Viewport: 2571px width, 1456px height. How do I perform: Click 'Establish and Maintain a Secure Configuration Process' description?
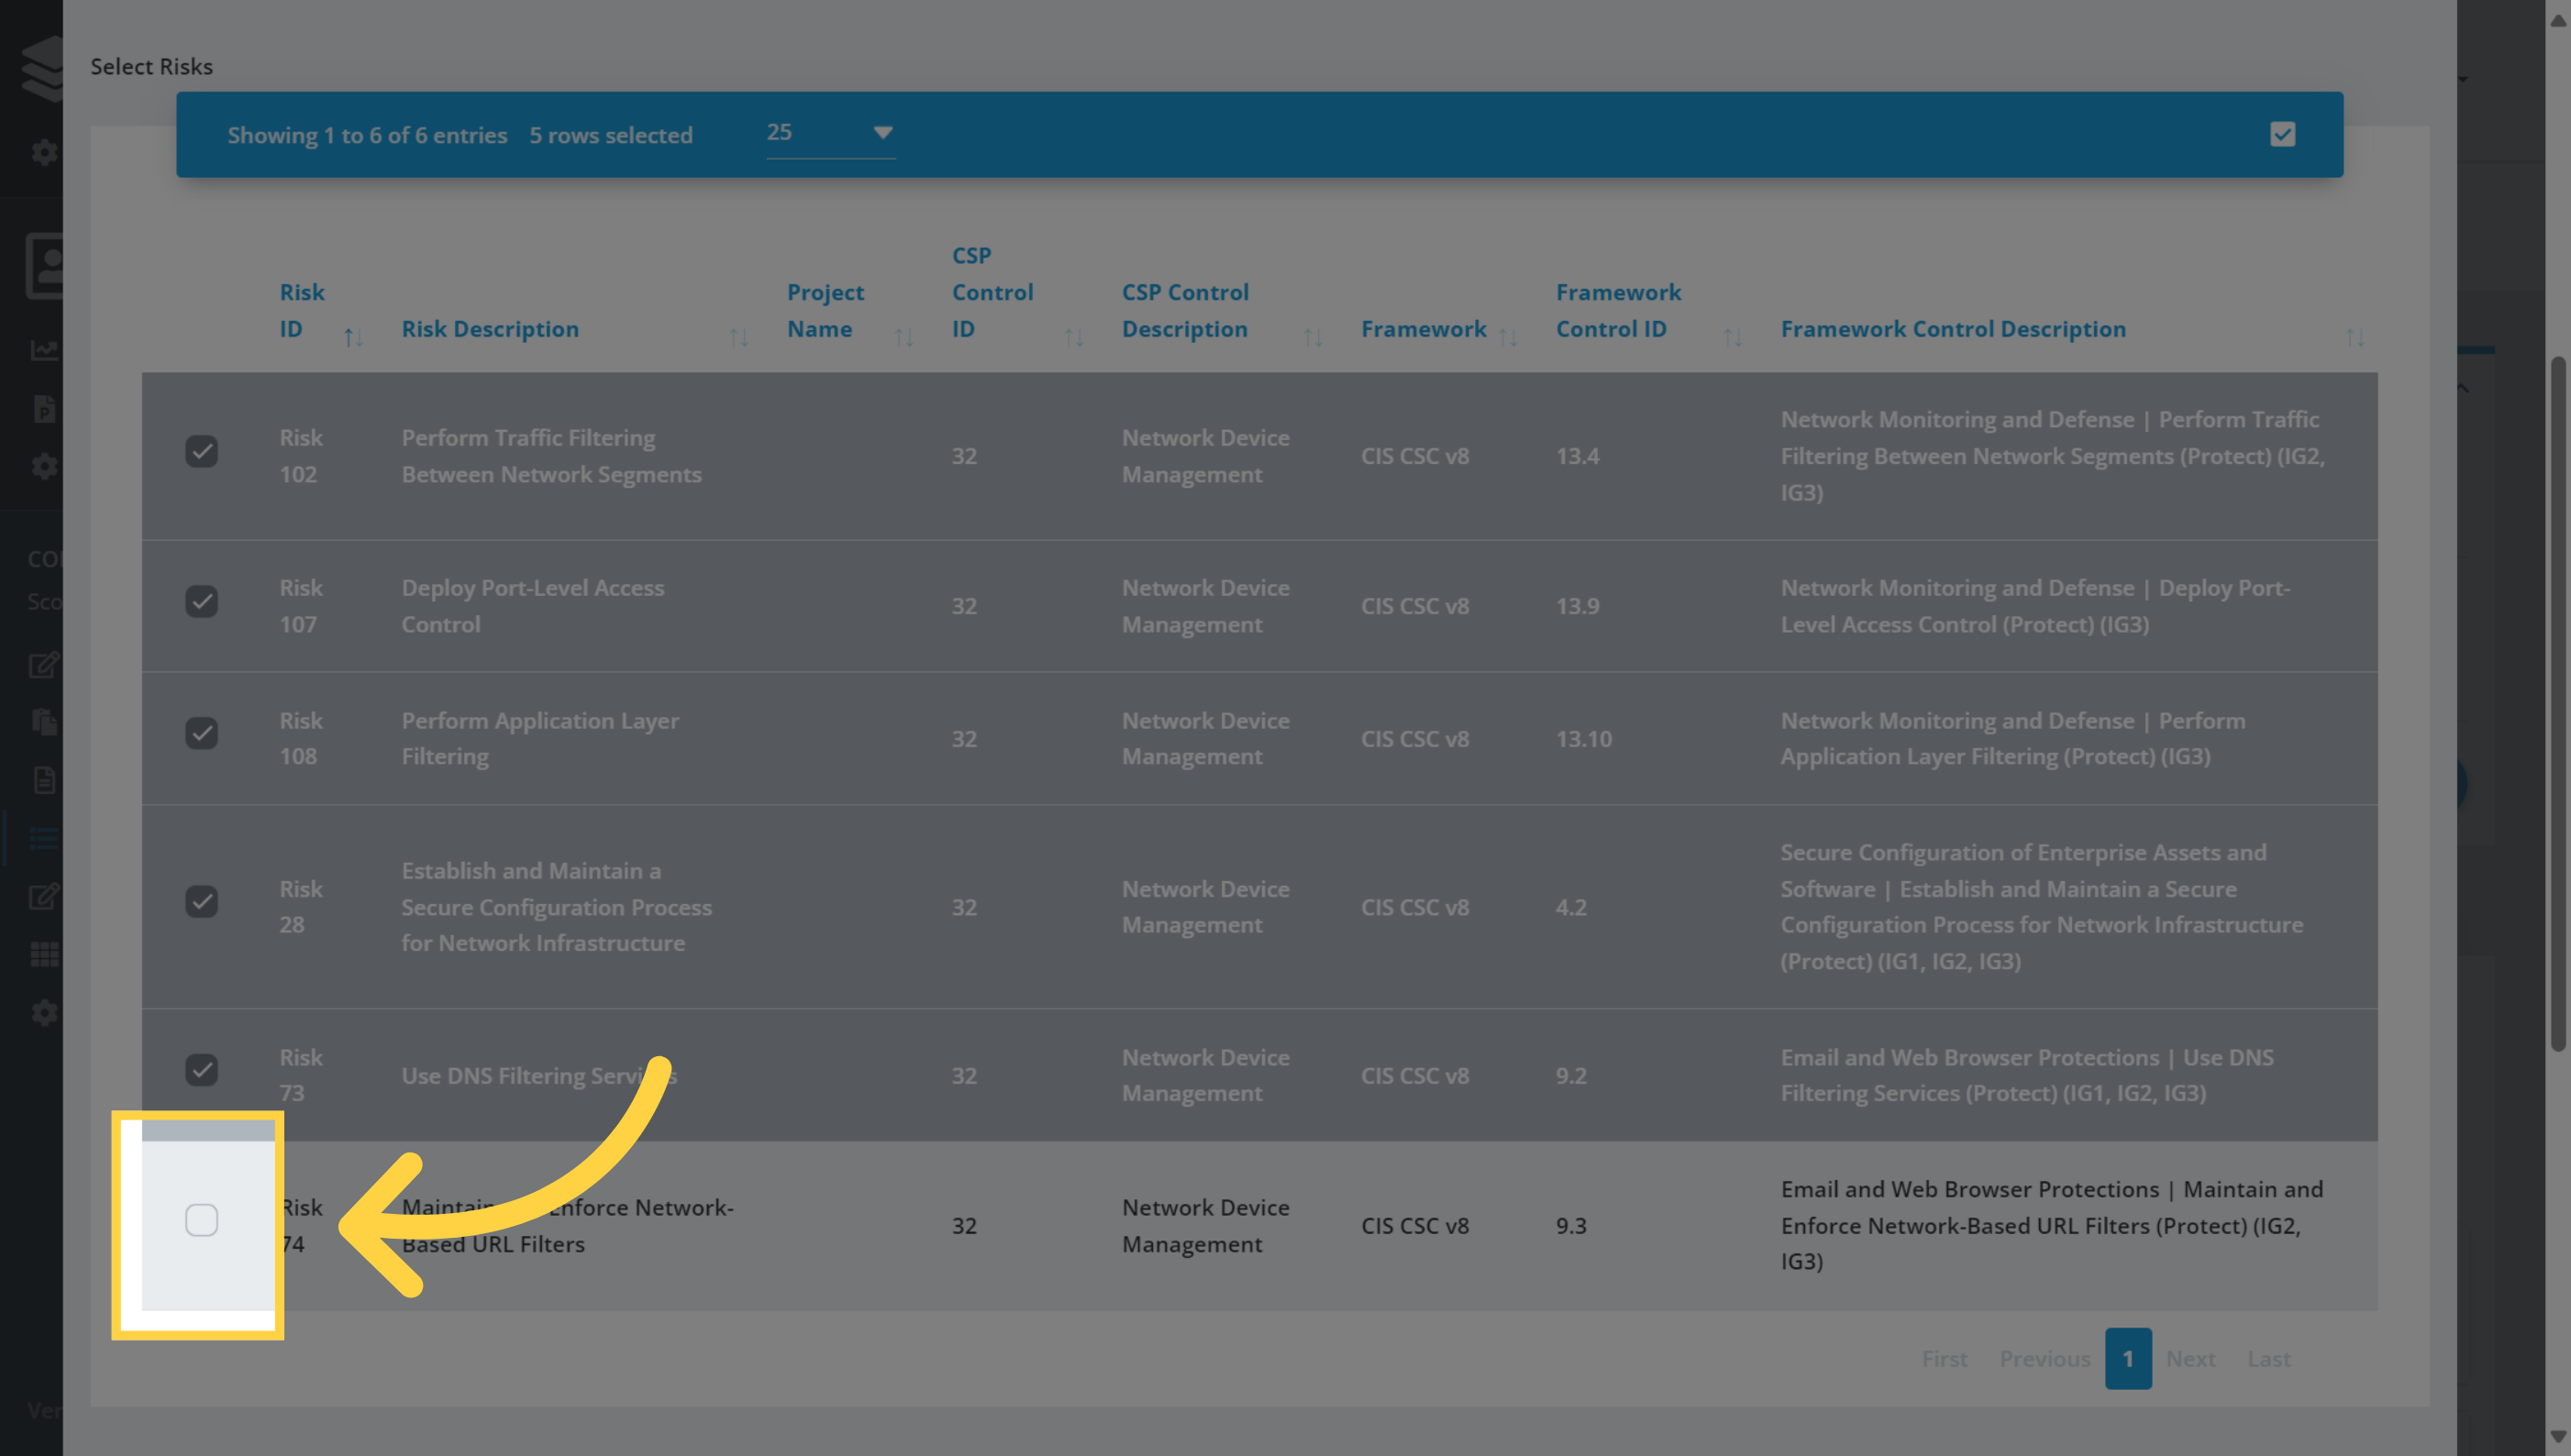point(557,906)
